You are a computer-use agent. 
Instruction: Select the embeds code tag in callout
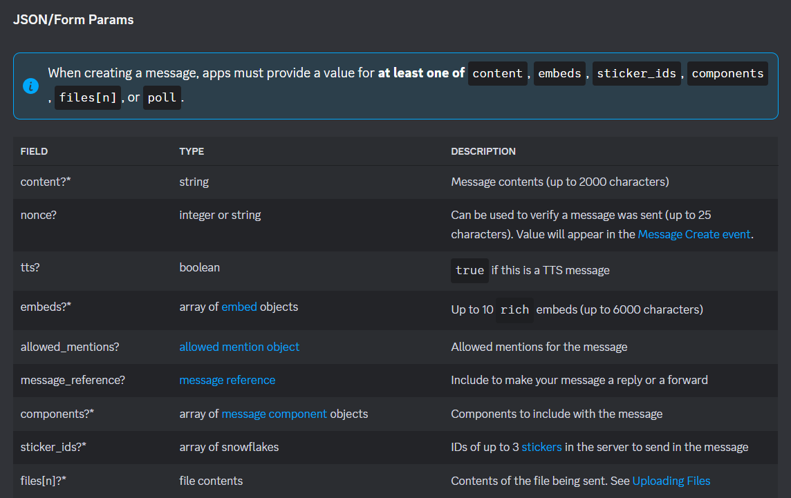559,73
